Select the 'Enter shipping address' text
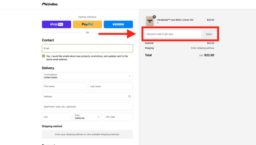The height and width of the screenshot is (145, 256). tap(202, 48)
